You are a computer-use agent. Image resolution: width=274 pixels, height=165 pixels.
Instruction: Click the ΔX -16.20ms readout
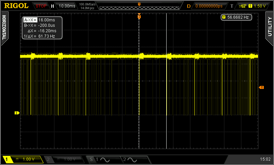point(42,31)
